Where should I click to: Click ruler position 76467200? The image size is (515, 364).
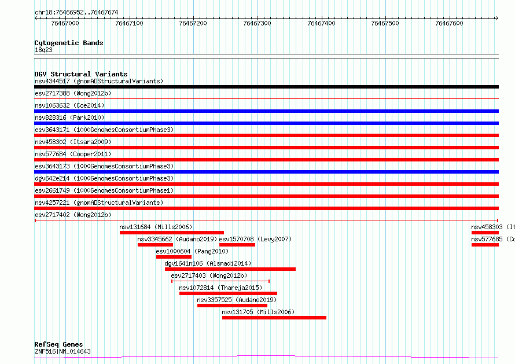click(x=193, y=23)
